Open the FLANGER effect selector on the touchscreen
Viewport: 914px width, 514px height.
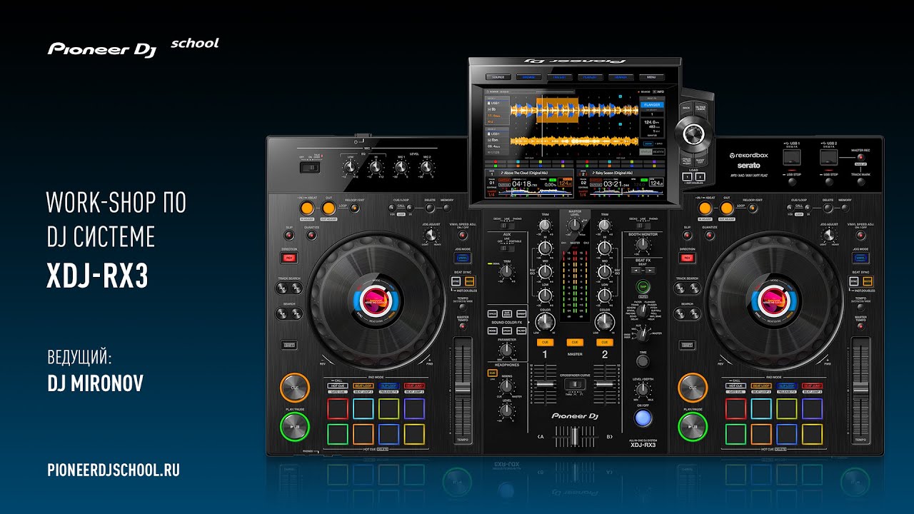(651, 104)
